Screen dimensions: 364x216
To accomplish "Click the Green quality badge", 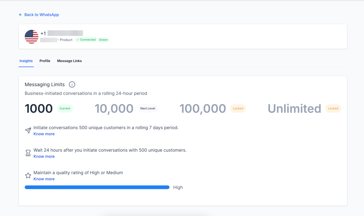I will coord(103,40).
